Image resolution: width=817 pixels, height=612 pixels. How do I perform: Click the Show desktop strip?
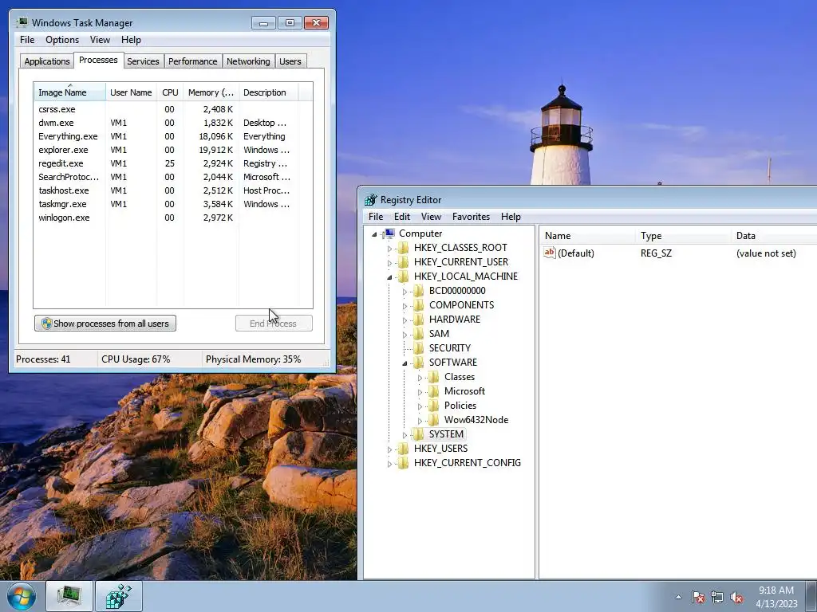(x=812, y=596)
